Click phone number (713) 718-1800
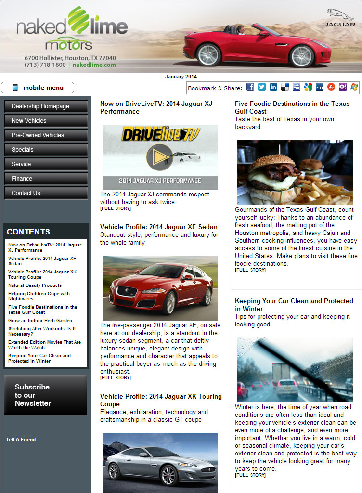 pyautogui.click(x=45, y=65)
